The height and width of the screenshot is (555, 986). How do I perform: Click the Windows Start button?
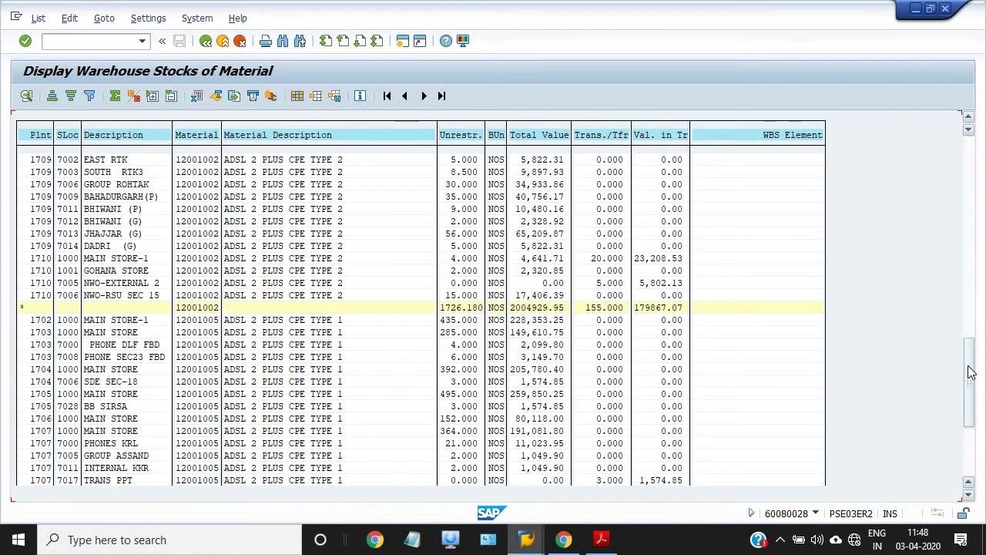18,540
